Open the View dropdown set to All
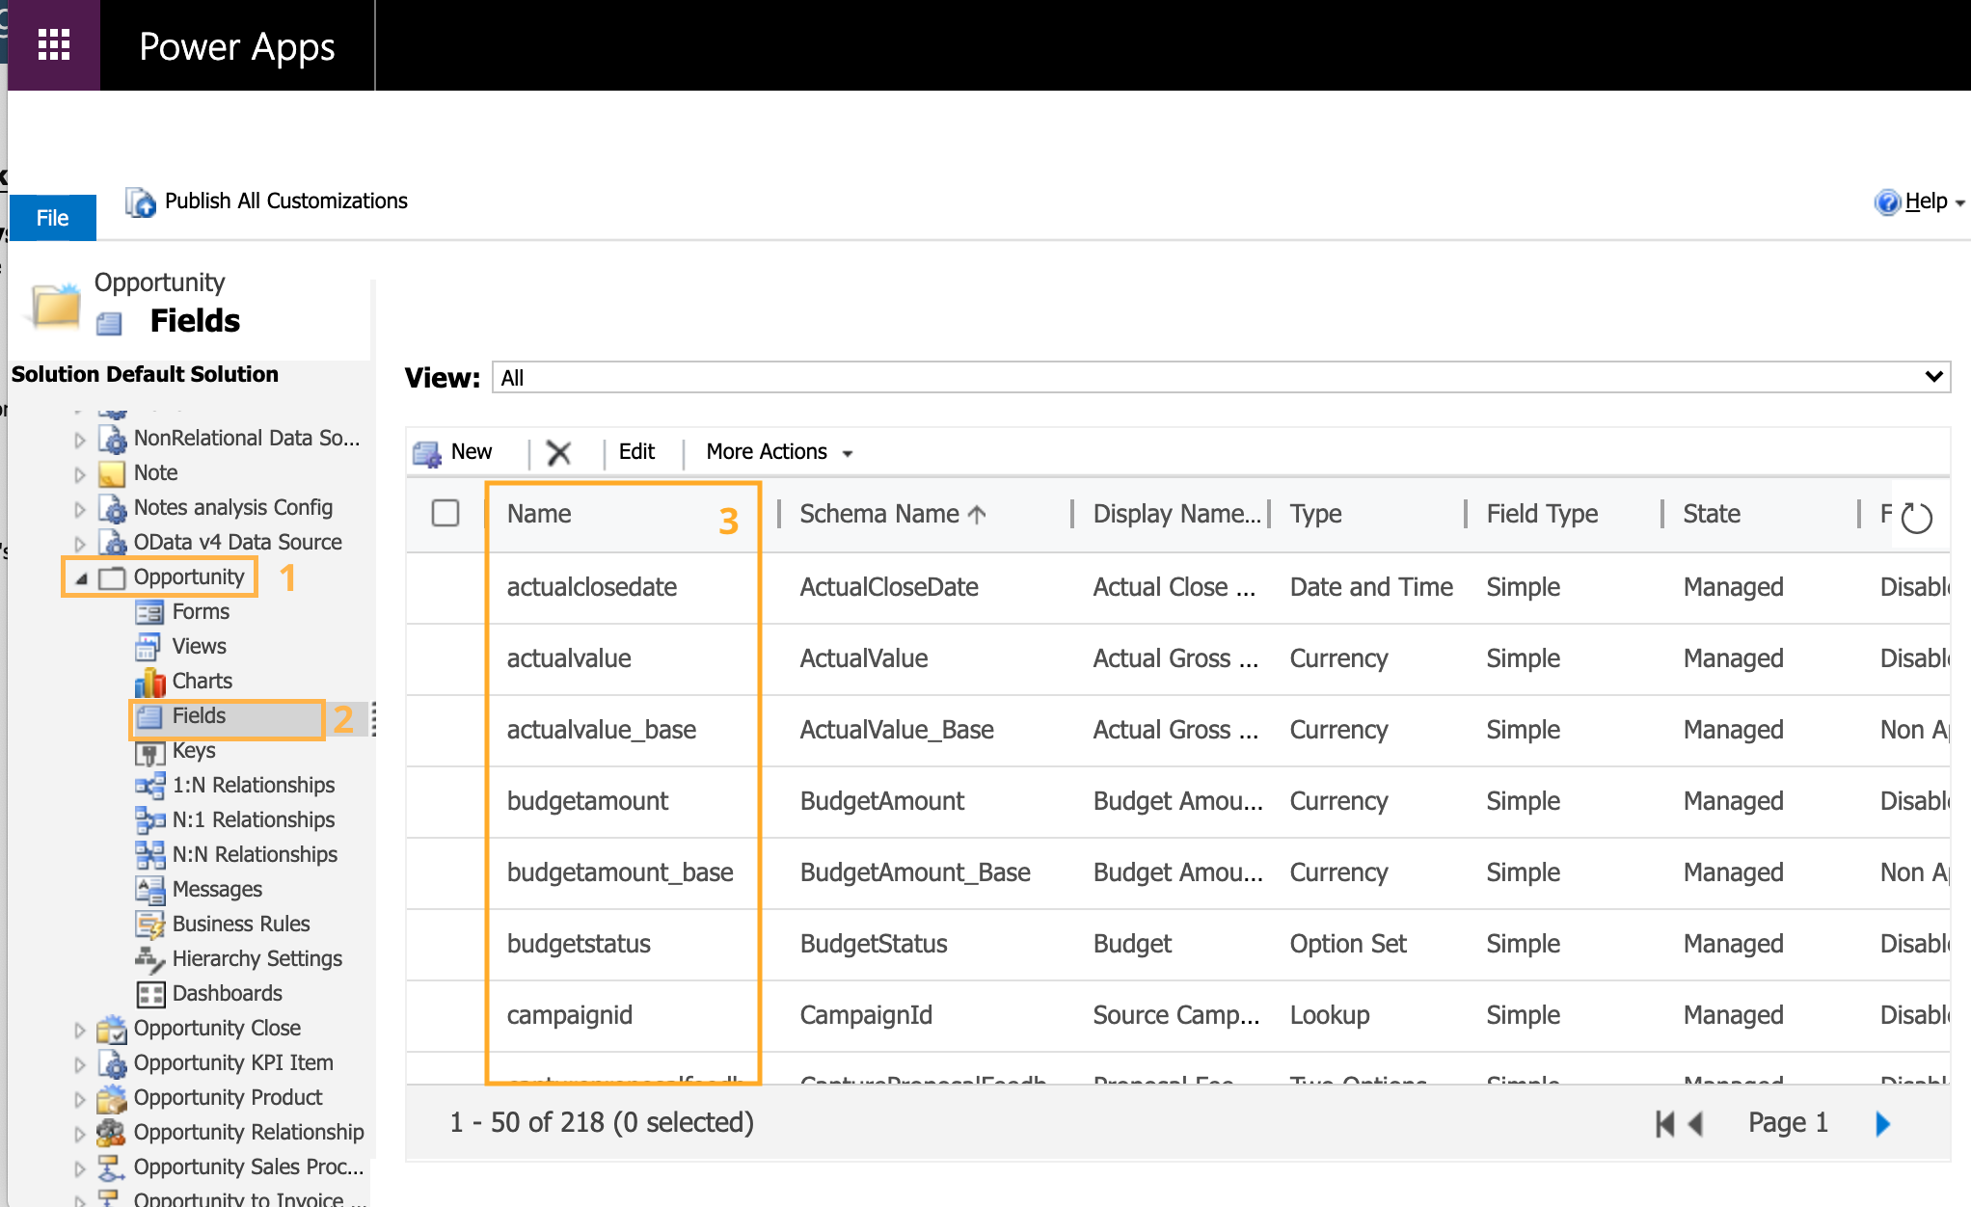 [x=1220, y=377]
